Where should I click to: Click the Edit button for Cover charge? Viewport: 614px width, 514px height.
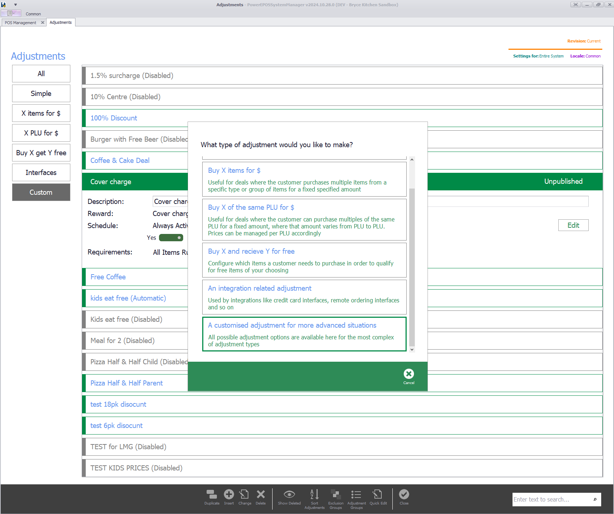(x=573, y=225)
